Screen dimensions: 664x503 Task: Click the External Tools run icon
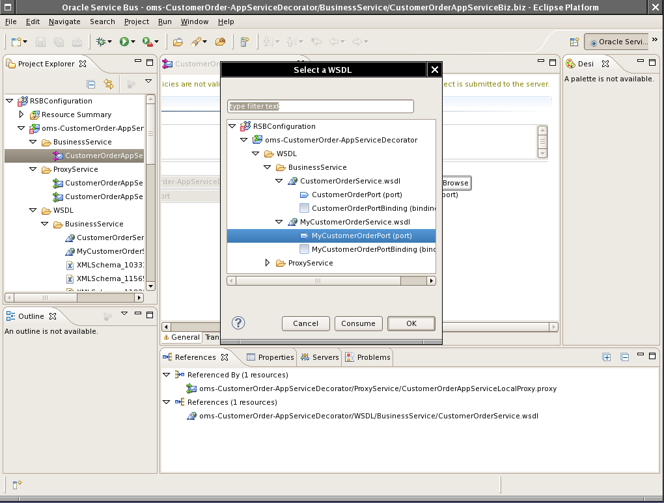pos(147,42)
